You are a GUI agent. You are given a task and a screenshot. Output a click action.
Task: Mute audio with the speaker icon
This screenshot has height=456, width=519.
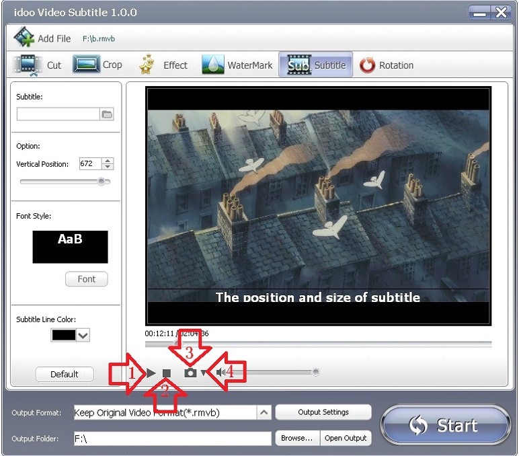[x=221, y=373]
